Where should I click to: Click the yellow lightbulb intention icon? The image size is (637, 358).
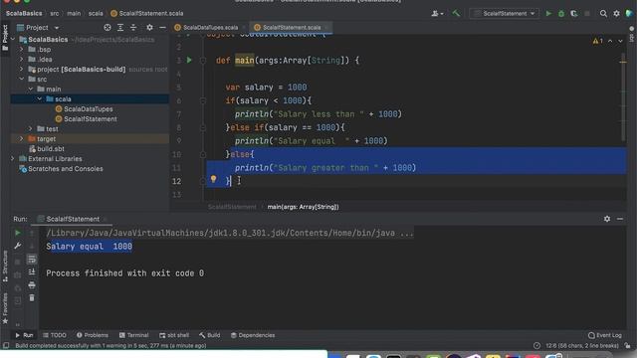click(213, 179)
